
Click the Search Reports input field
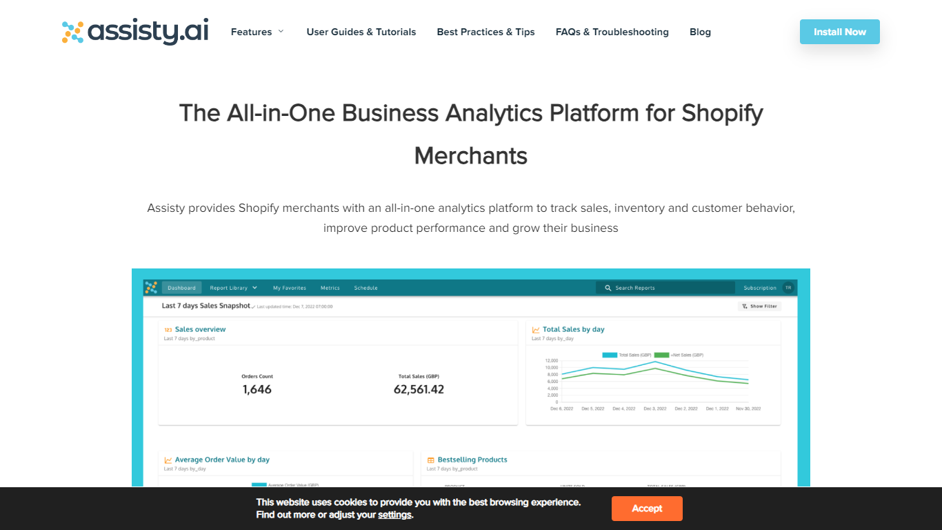click(x=669, y=288)
